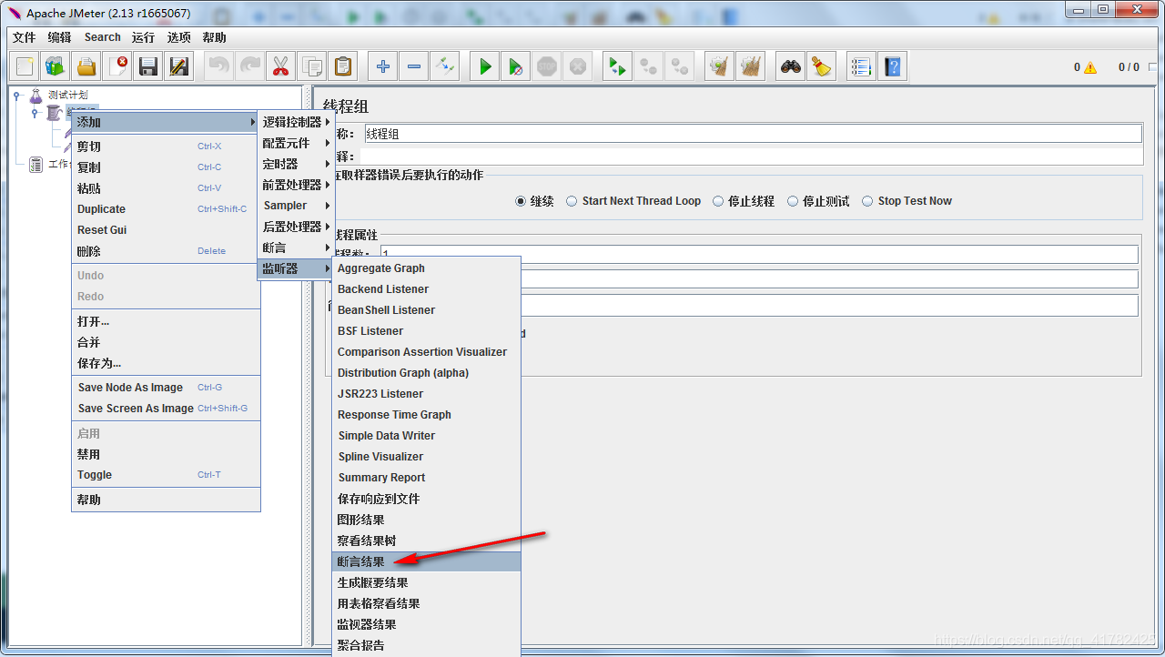
Task: Click the warning triangle log indicator
Action: point(1090,67)
